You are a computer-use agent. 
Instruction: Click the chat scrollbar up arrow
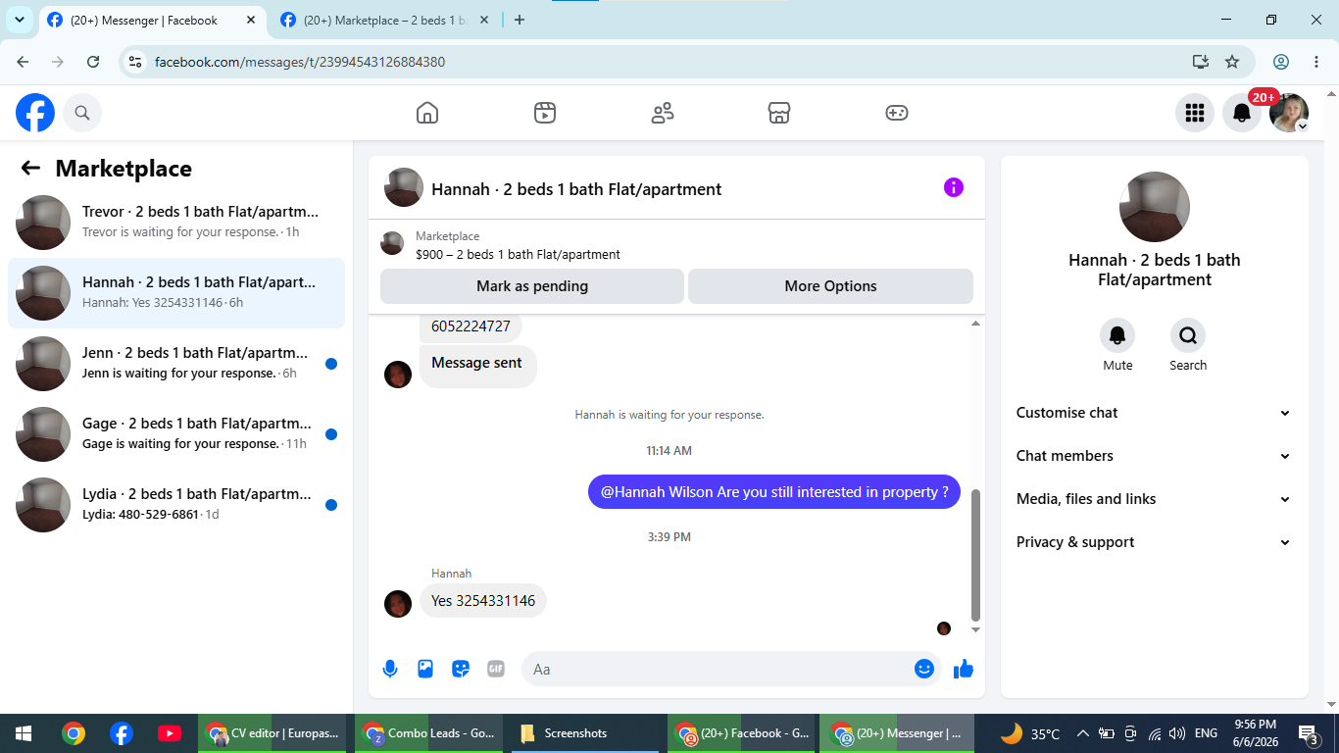click(975, 323)
